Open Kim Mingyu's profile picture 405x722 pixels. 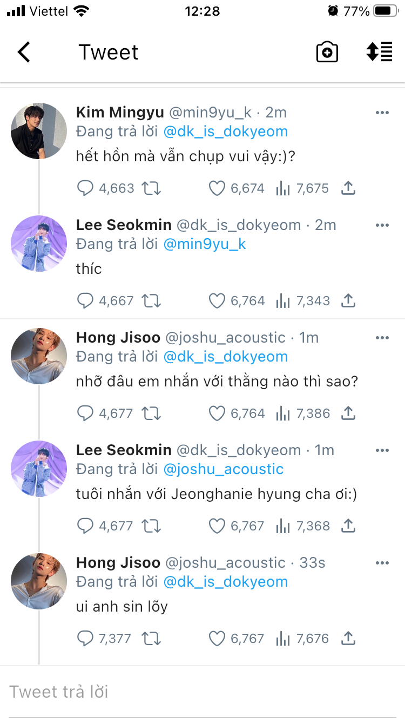click(x=39, y=131)
